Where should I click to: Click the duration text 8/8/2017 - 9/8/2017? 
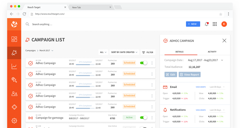[x=79, y=118]
